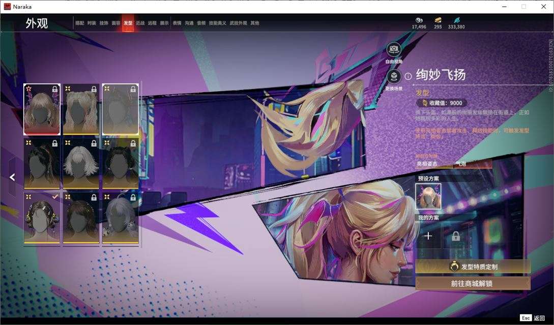Screen dimensions: 554x325
Task: Close the Naraka window
Action: [x=543, y=7]
